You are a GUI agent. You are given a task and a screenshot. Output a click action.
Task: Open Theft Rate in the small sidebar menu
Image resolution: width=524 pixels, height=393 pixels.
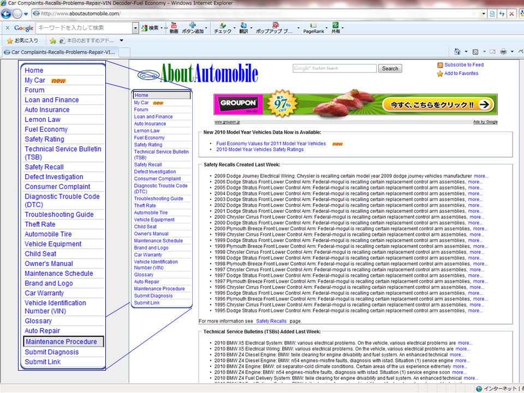coord(145,206)
